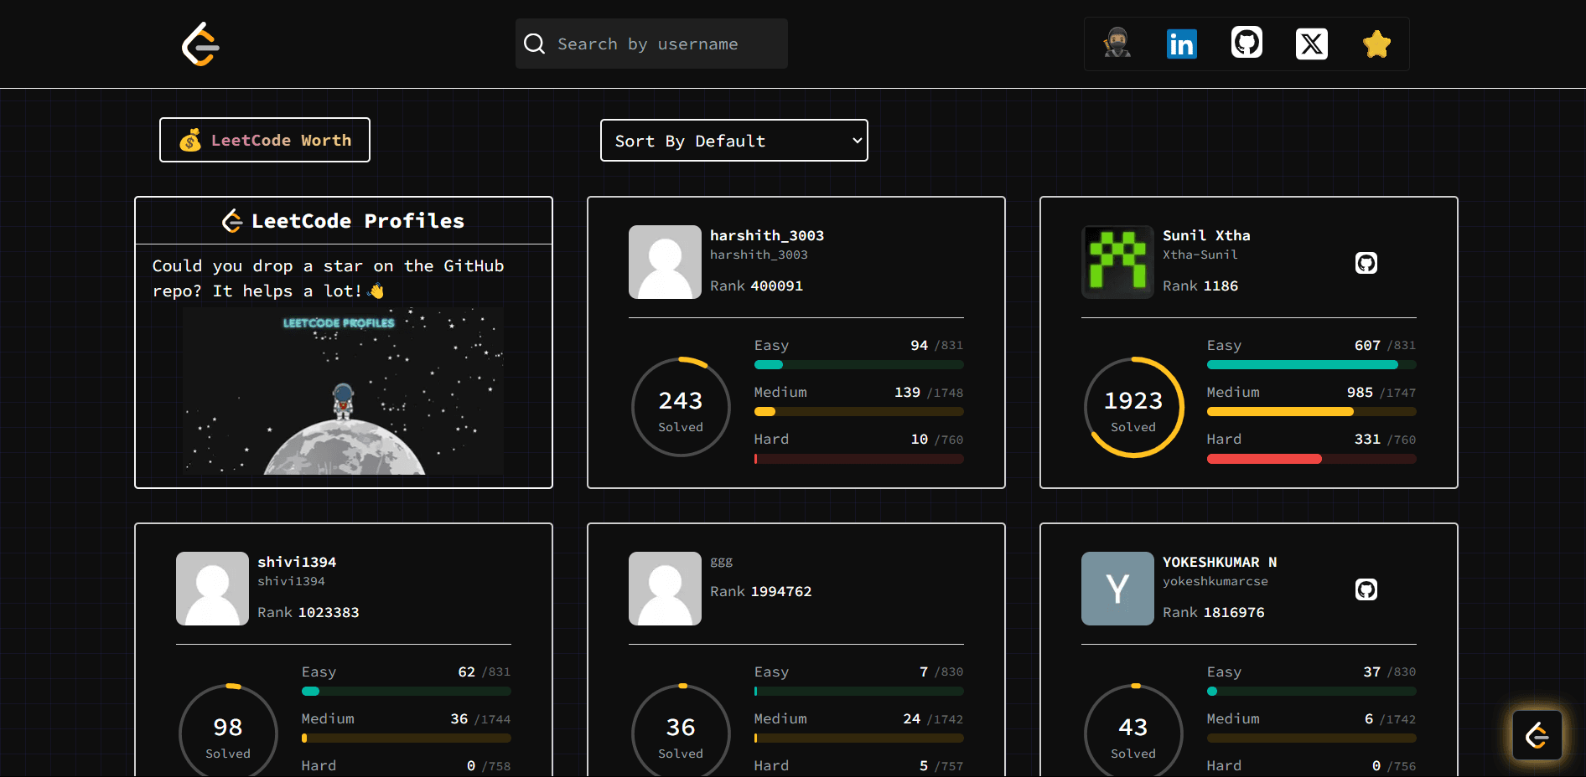Click the LeetCode logo in the top-left header
Screen dimensions: 1586x777
[x=200, y=44]
